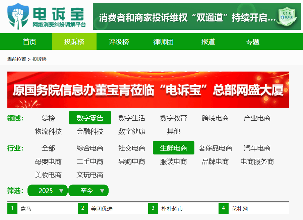Click the 315 shield badge in banner
This screenshot has width=303, height=220.
tap(286, 17)
